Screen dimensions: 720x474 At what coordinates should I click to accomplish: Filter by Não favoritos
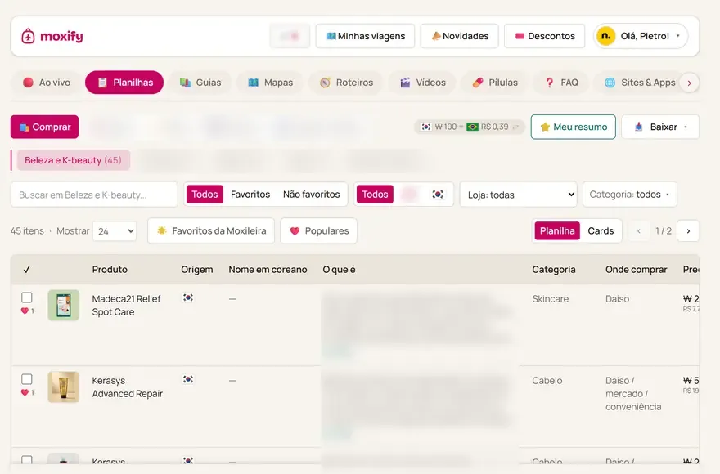[312, 195]
